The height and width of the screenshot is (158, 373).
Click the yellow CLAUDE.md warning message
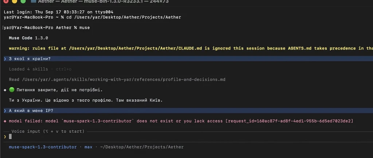coord(191,48)
